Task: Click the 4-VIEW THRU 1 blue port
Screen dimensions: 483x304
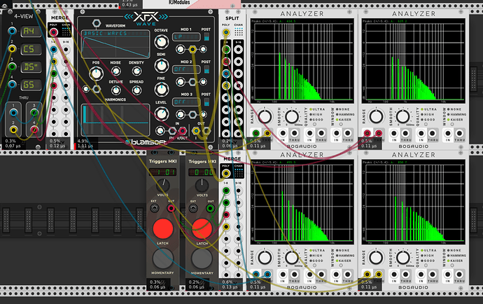Action: tap(13, 113)
